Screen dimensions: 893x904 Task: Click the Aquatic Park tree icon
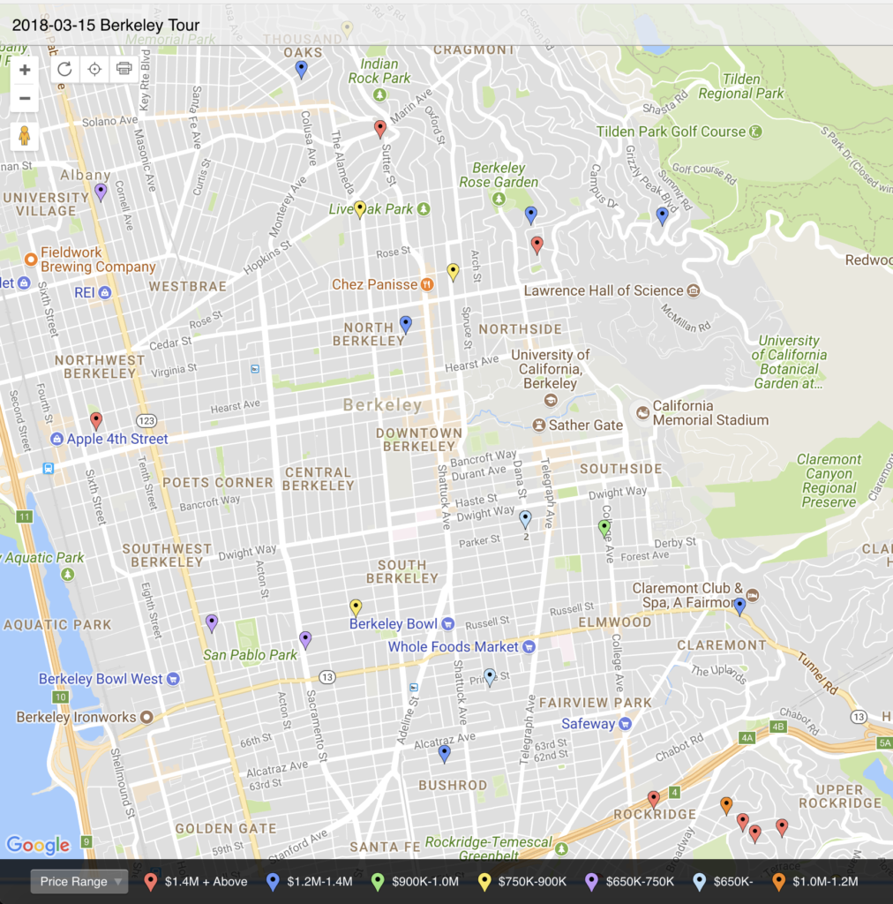pos(68,575)
